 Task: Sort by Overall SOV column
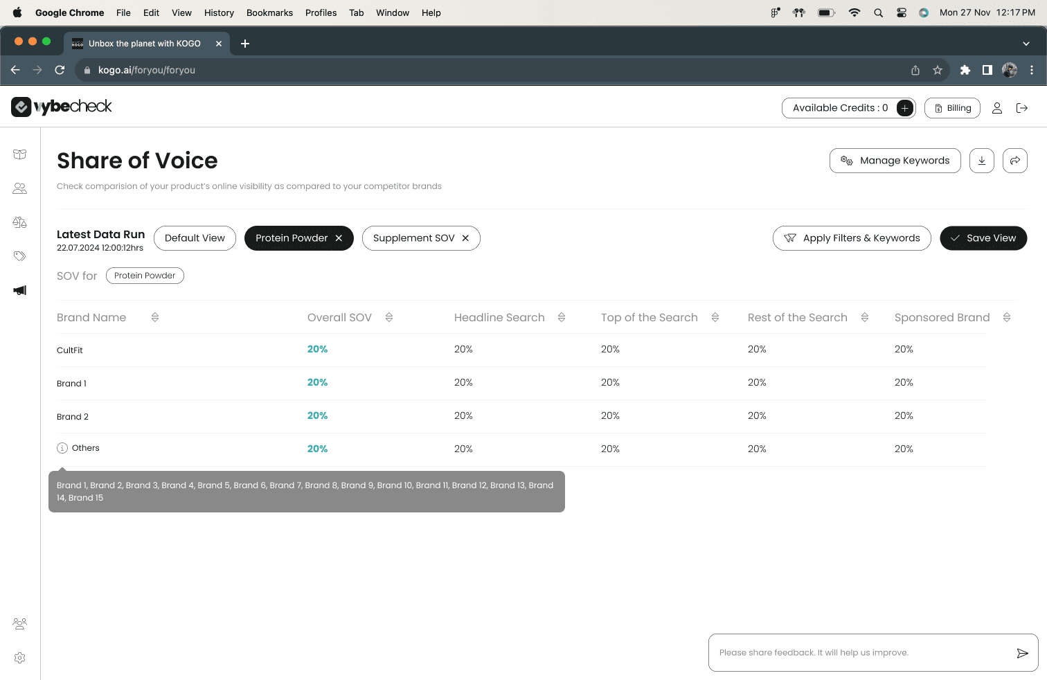point(389,317)
